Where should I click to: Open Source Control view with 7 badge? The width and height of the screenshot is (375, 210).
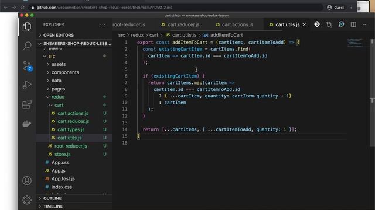click(x=27, y=66)
